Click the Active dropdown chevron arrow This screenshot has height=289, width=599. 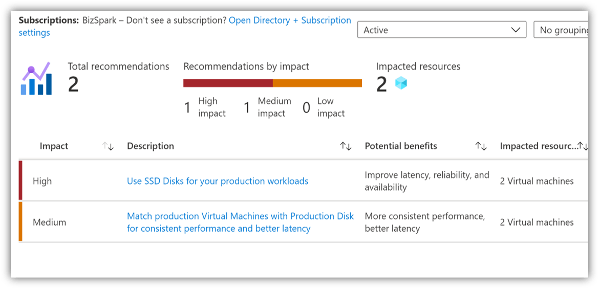point(516,30)
